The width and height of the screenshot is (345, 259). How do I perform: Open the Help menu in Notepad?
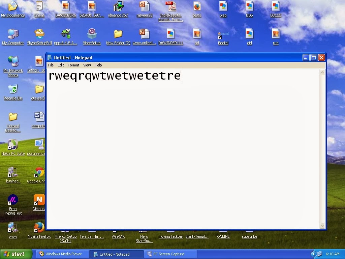[x=98, y=65]
